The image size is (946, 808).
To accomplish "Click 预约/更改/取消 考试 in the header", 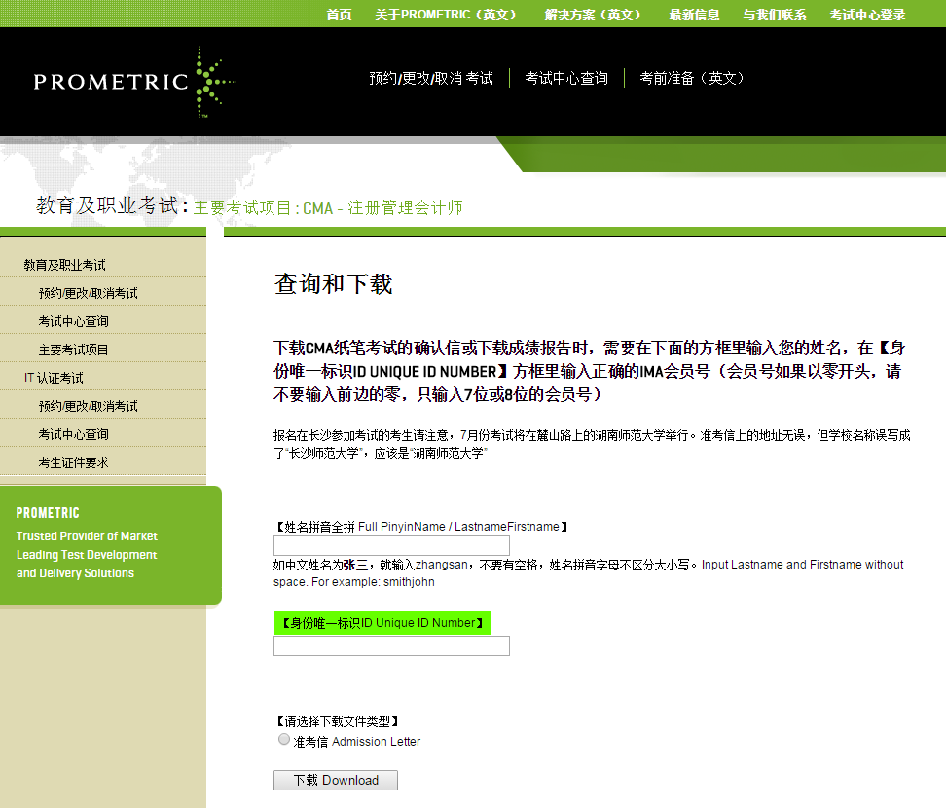I will point(431,78).
